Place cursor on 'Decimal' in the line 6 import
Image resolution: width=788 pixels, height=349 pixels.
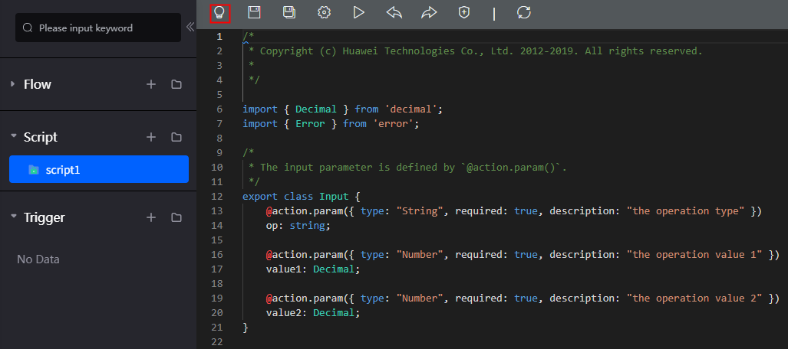(315, 109)
